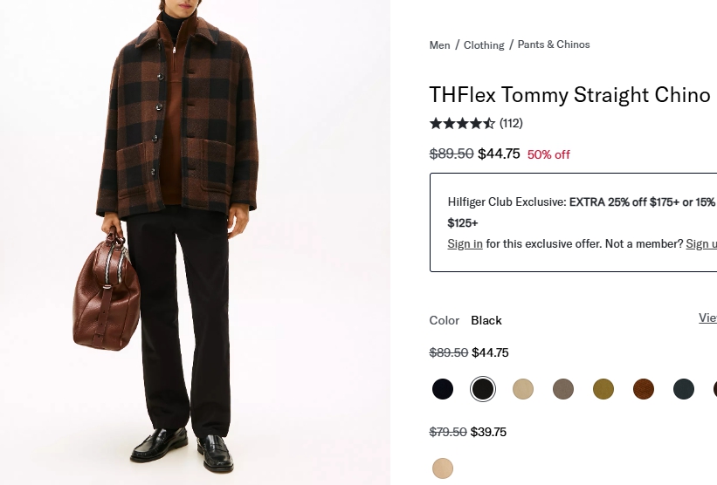This screenshot has width=717, height=485.
Task: Choose the light khaki color swatch
Action: tap(523, 389)
